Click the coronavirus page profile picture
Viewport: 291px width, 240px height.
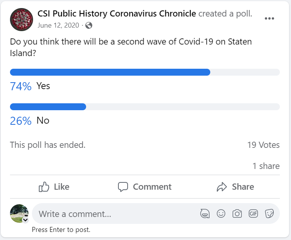22,19
